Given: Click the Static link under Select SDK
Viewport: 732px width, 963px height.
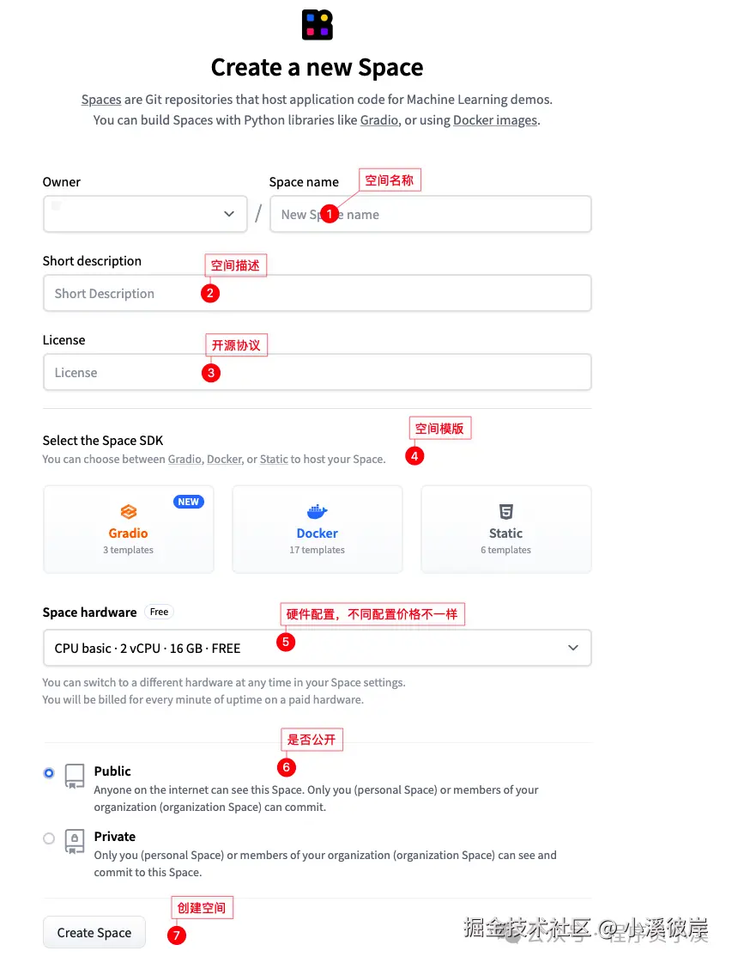Looking at the screenshot, I should click(x=274, y=460).
